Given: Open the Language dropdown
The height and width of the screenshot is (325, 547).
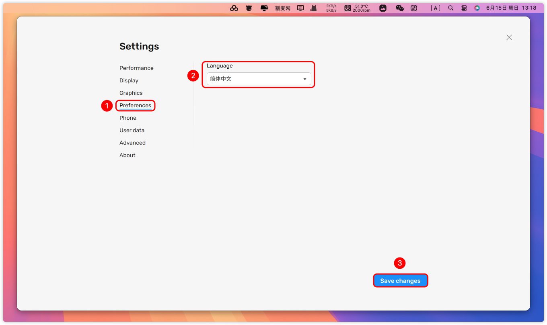Looking at the screenshot, I should 259,79.
